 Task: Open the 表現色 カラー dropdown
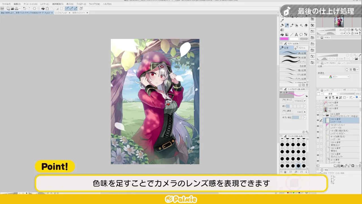[x=334, y=77]
